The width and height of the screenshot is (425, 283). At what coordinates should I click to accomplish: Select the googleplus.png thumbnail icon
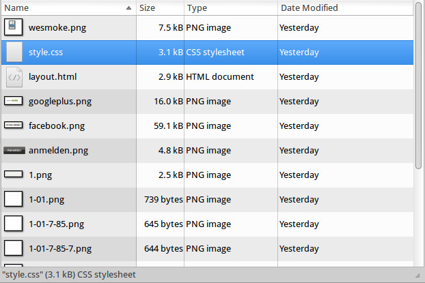click(14, 101)
